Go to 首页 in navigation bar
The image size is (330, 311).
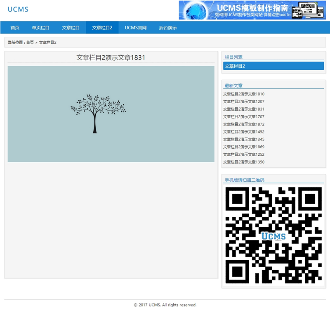(x=15, y=28)
